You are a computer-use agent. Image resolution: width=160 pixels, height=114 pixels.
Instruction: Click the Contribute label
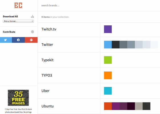(x=9, y=32)
